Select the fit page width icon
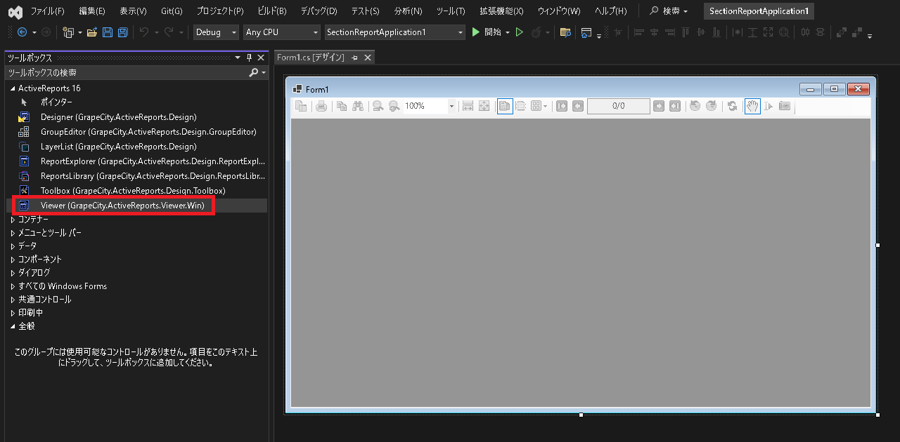 467,106
